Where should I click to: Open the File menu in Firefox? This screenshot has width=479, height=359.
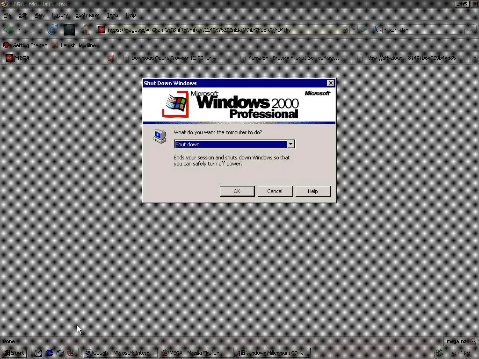pos(7,15)
